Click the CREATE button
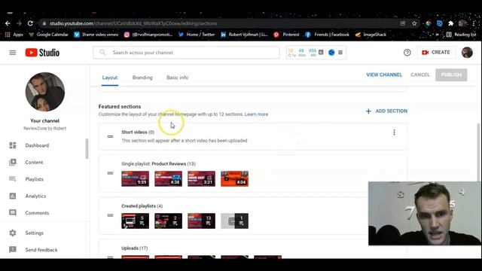This screenshot has width=482, height=271. point(436,53)
